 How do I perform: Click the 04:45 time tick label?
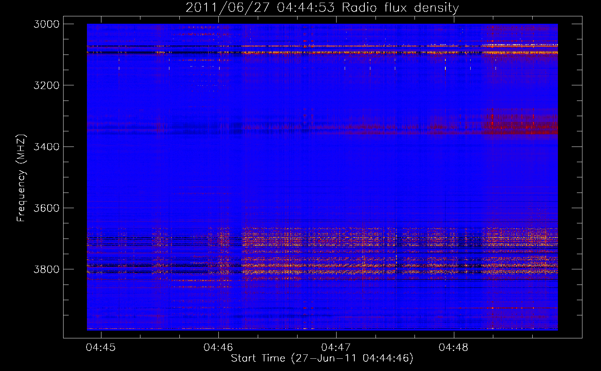(x=101, y=348)
